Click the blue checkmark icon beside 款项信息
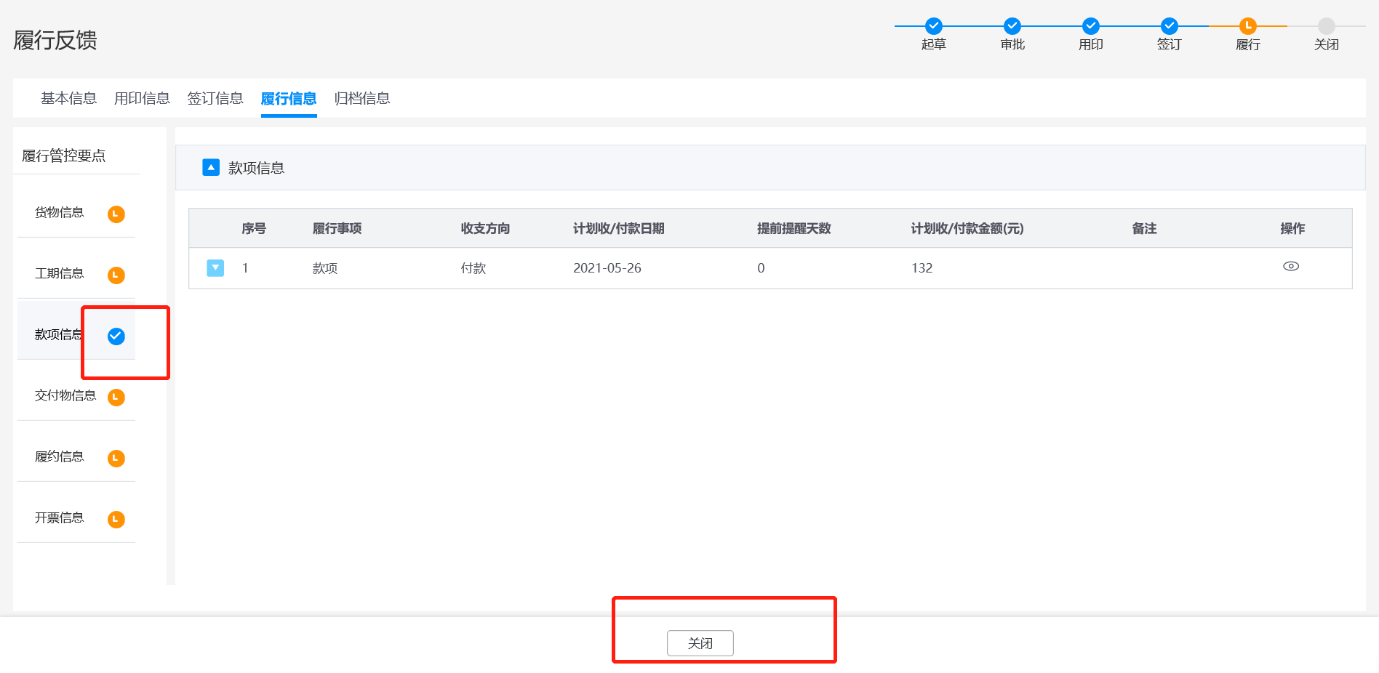Image resolution: width=1379 pixels, height=673 pixels. [x=116, y=336]
